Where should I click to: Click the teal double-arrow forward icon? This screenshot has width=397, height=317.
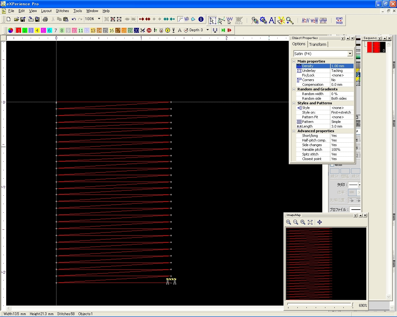166,19
